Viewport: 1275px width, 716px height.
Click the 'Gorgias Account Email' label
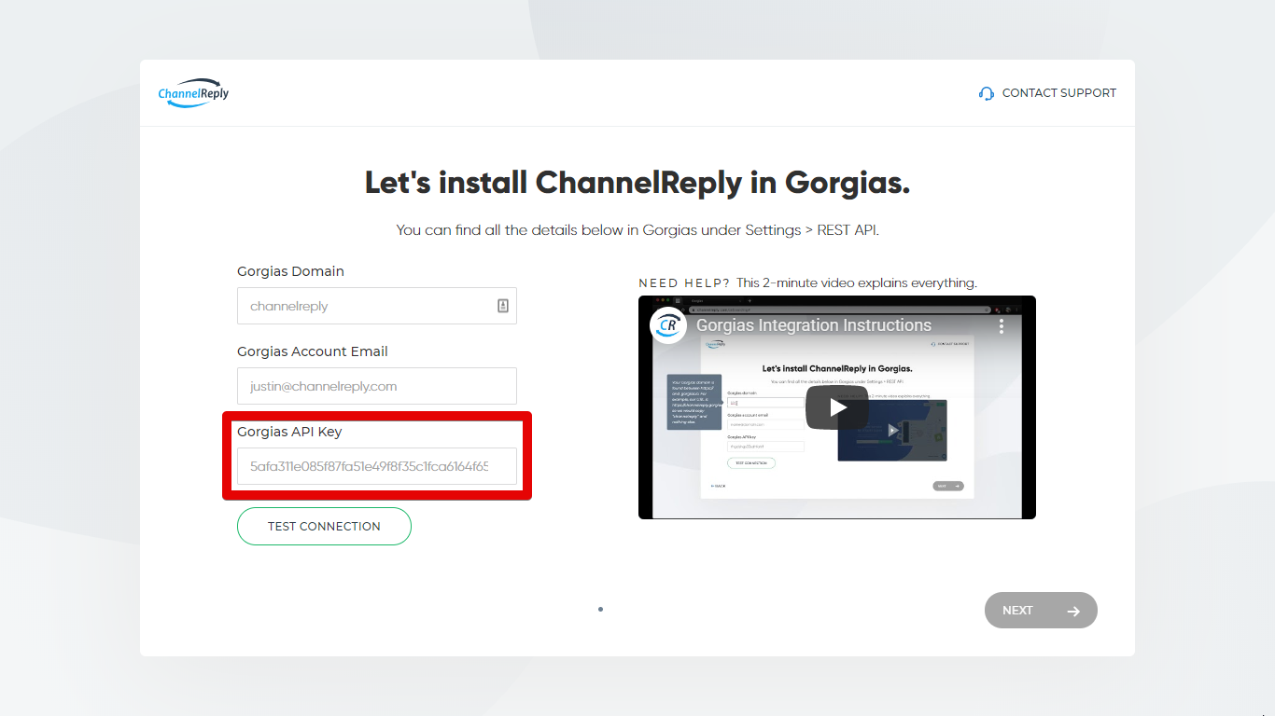point(313,351)
